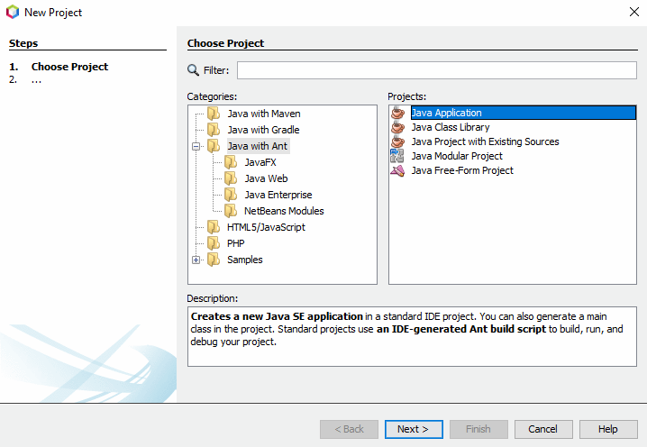Select the Java with Gradle category

tap(263, 130)
